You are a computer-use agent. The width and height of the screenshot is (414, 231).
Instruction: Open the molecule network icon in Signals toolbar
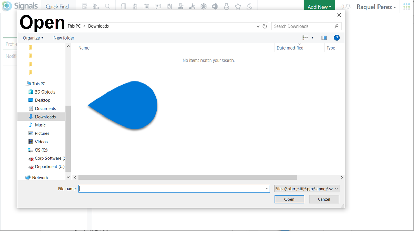[192, 7]
